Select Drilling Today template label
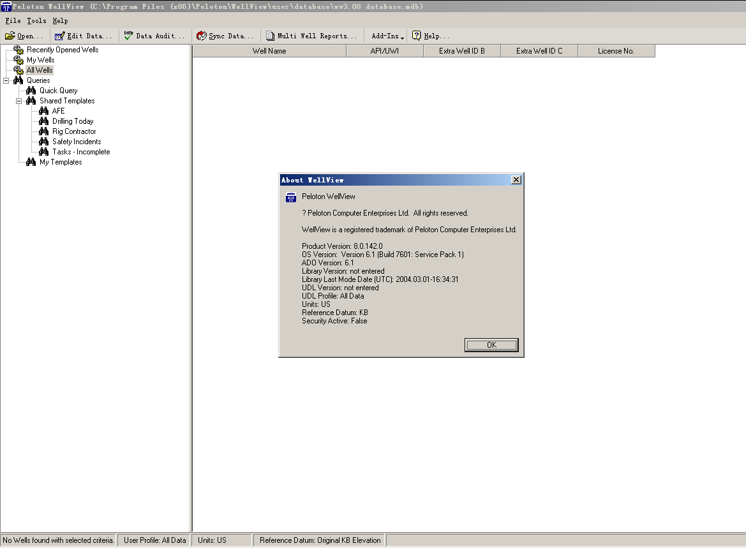The height and width of the screenshot is (548, 746). (73, 121)
